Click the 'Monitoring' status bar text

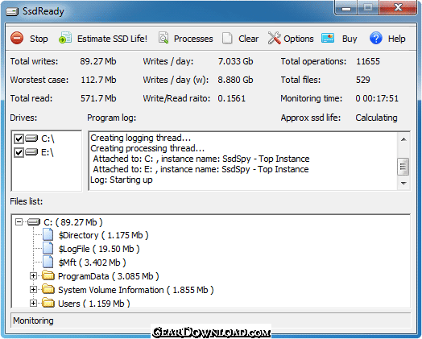pos(33,320)
